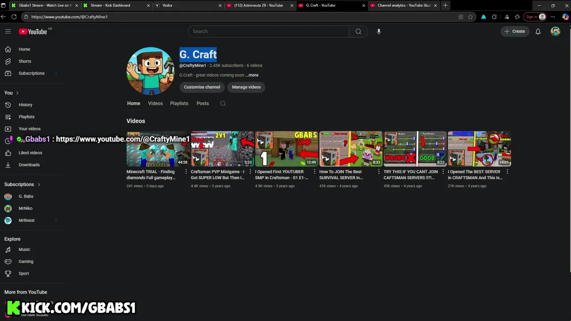Open split screen icon in address bar

click(x=461, y=17)
